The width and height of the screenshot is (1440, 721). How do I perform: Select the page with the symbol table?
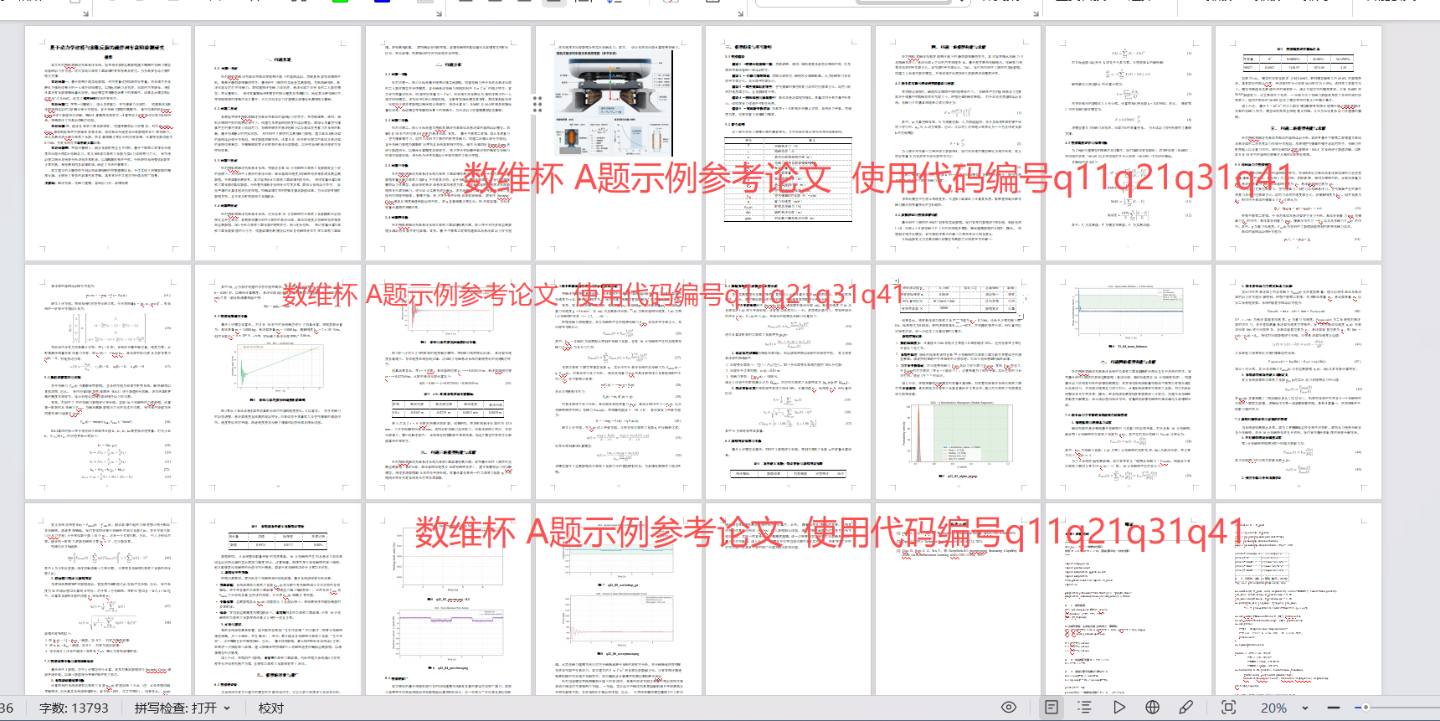click(x=788, y=143)
